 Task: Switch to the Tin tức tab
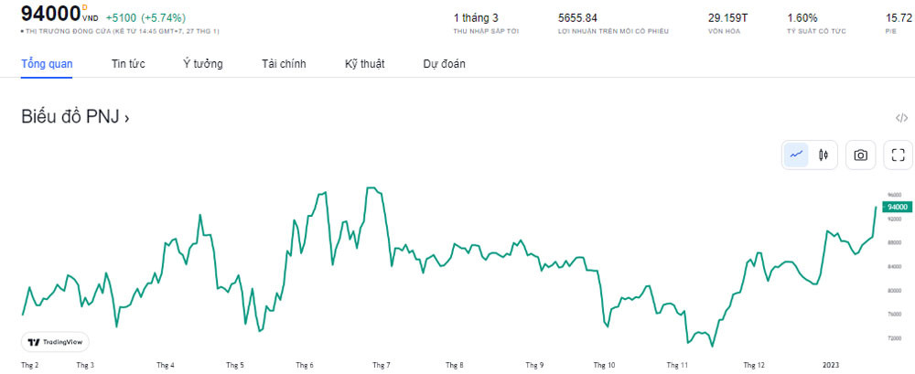[x=128, y=64]
